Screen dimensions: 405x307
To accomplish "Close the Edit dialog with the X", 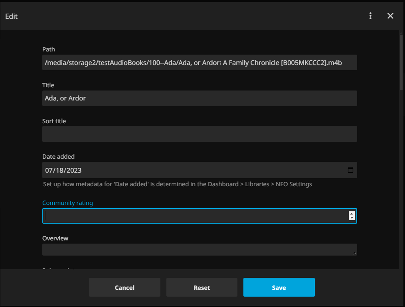I will point(390,16).
